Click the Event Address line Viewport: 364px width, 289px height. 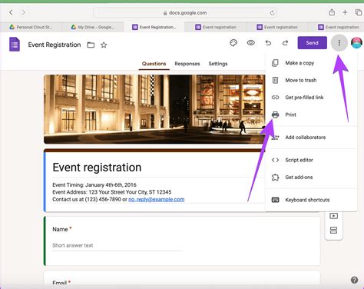pos(112,192)
